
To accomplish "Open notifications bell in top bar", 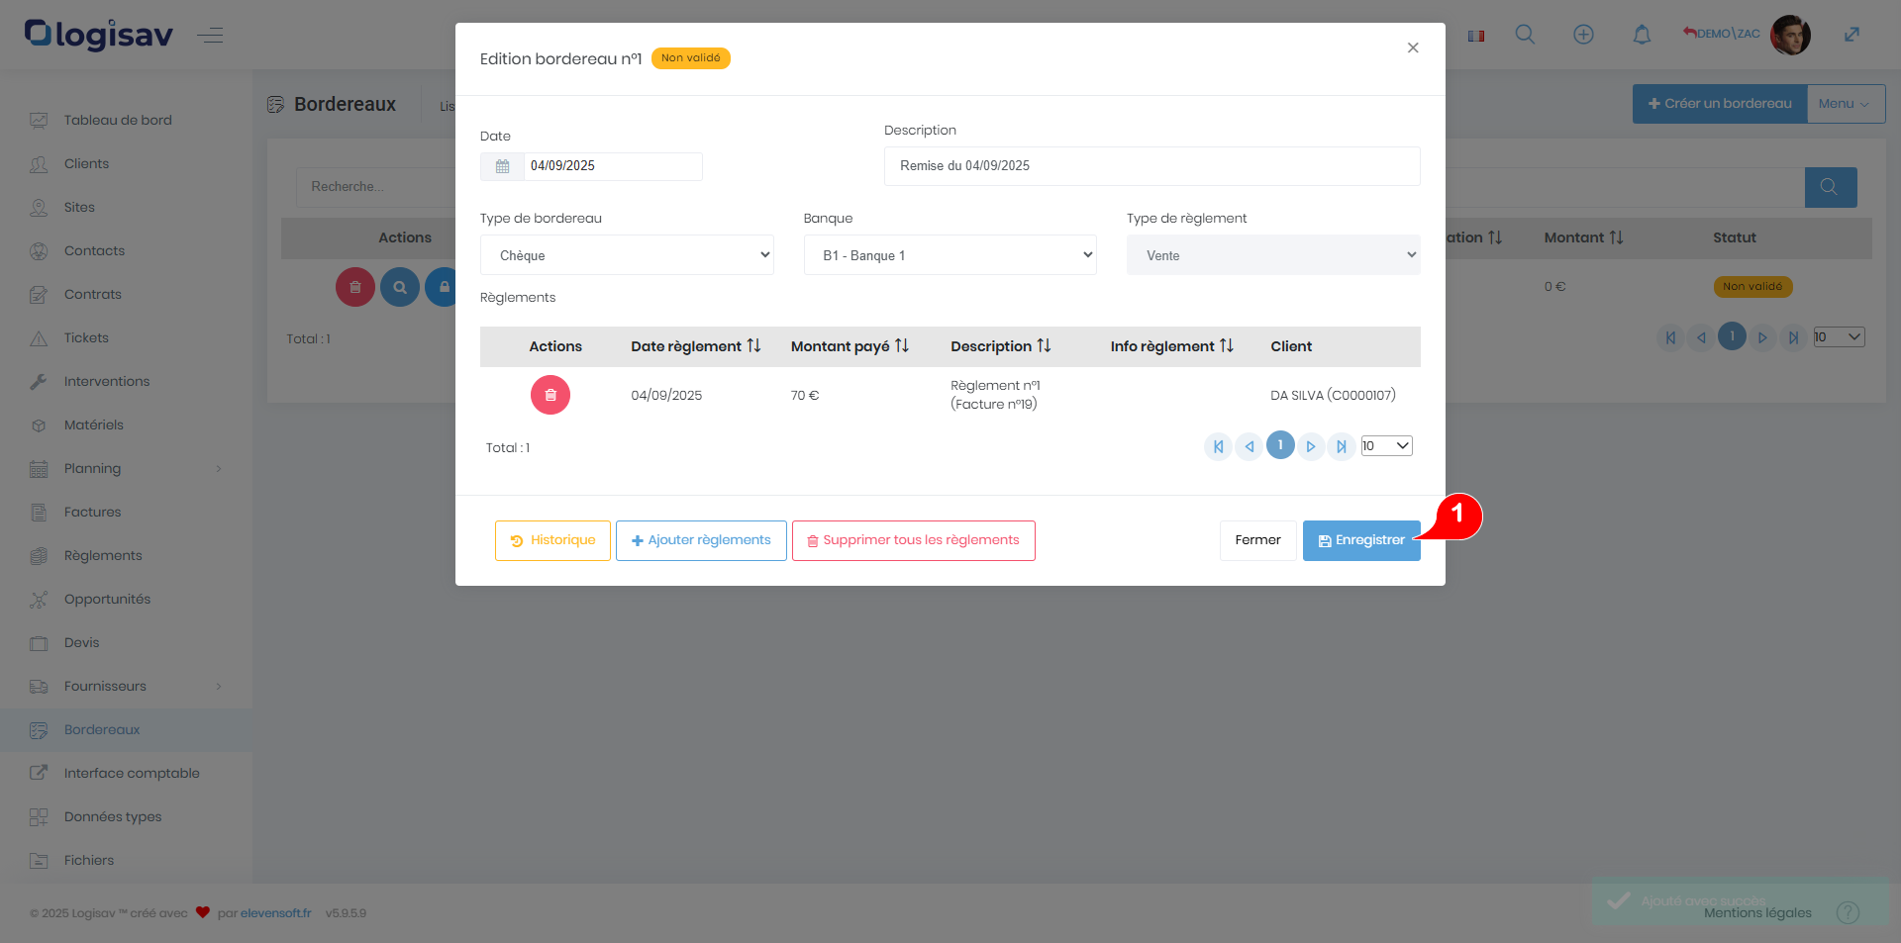I will coord(1642,35).
